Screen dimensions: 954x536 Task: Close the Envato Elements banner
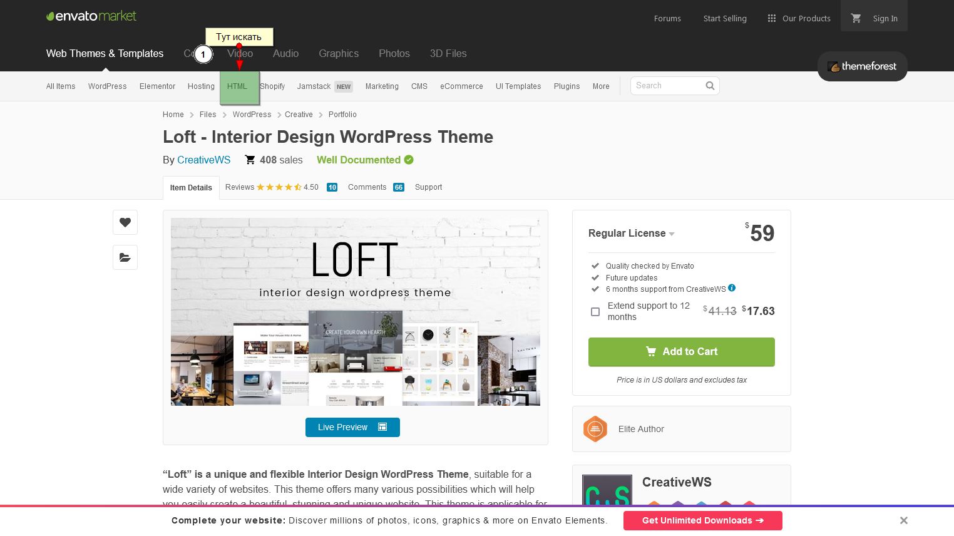pos(903,520)
